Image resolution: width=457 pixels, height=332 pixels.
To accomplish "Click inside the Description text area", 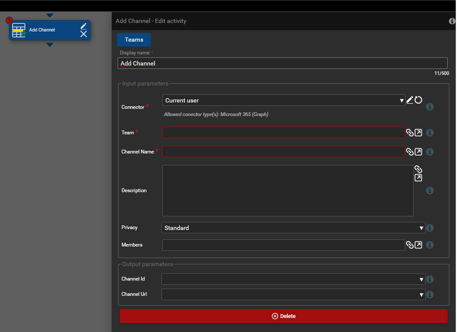I will [288, 190].
